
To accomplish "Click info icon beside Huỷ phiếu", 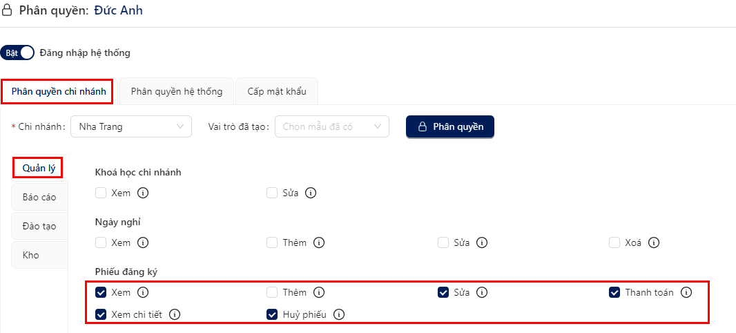I will point(339,314).
